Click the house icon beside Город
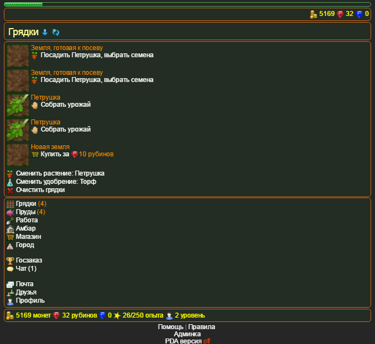This screenshot has width=375, height=344. point(10,246)
